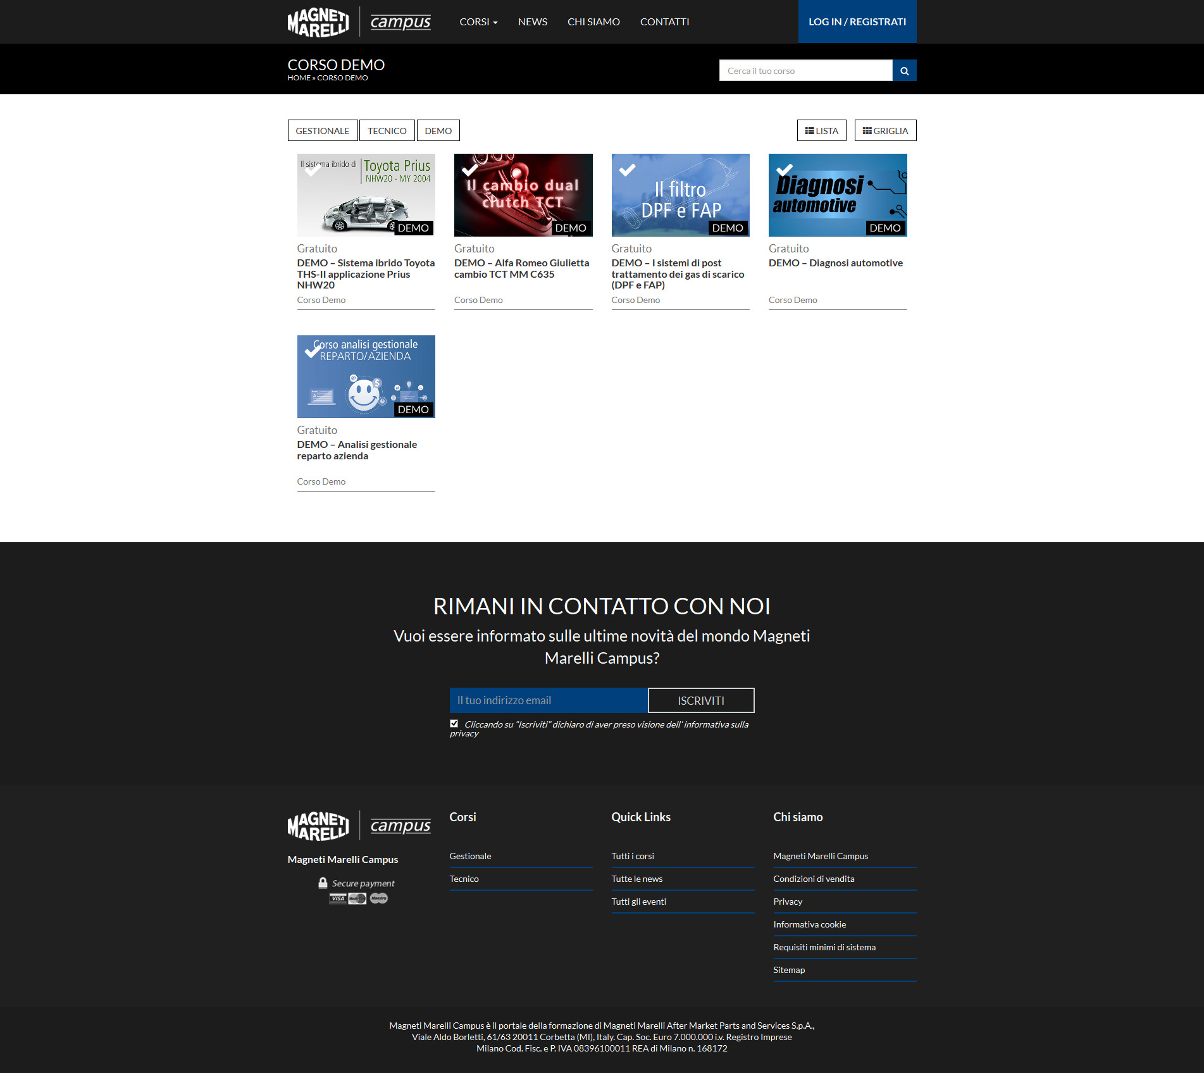Screen dimensions: 1204x1073
Task: Click the Visa card icon
Action: (x=338, y=898)
